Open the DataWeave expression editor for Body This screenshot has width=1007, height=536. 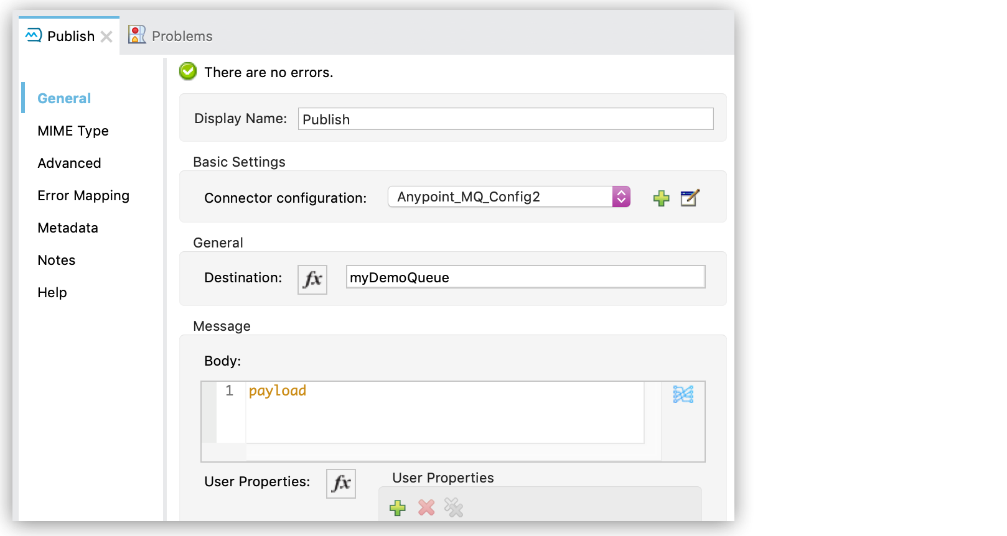(x=683, y=394)
